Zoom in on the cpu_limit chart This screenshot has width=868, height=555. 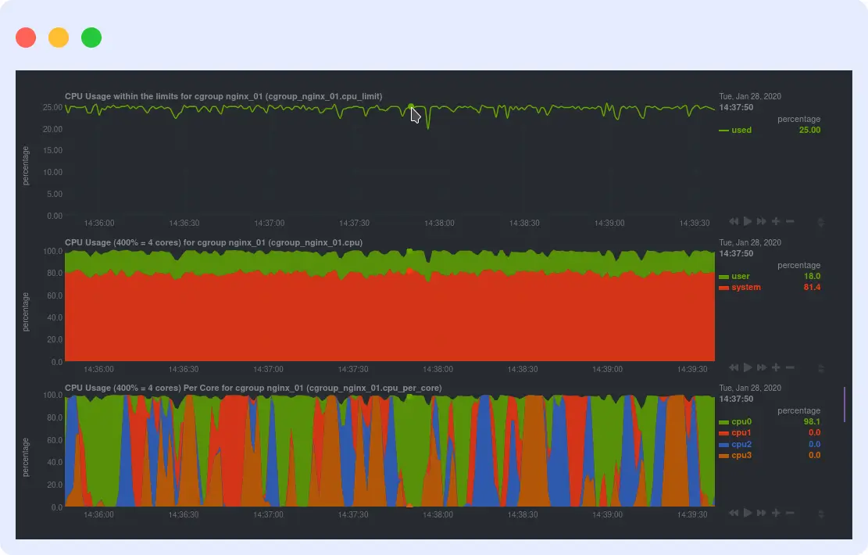click(x=775, y=221)
